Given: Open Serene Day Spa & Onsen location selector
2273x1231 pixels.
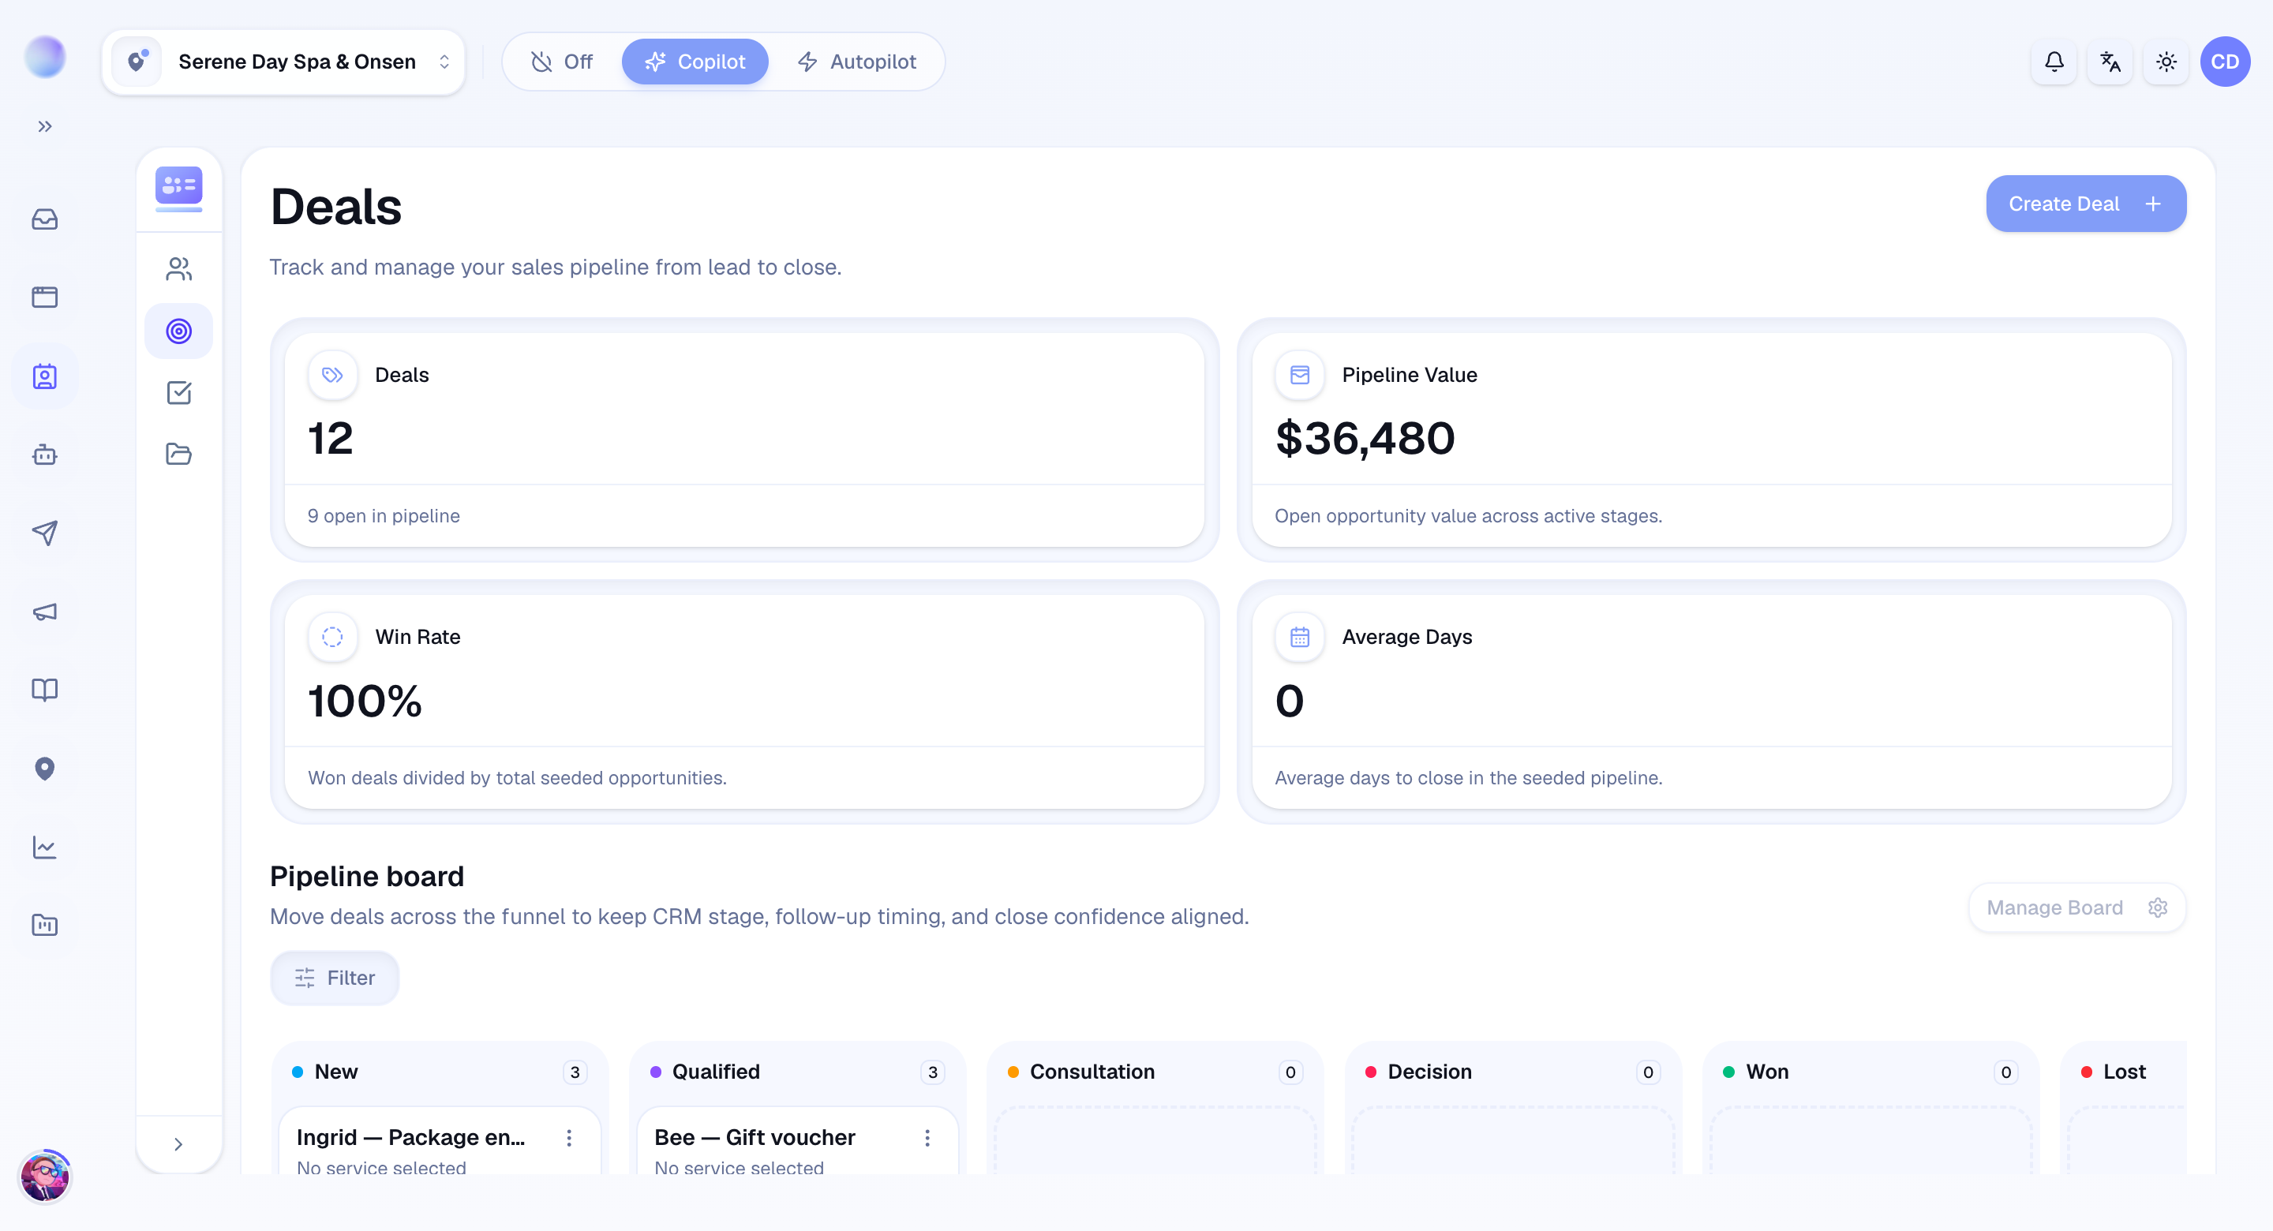Looking at the screenshot, I should point(284,62).
